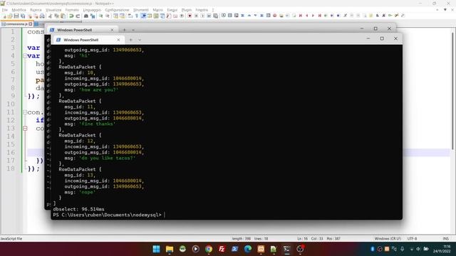This screenshot has width=456, height=256.
Task: Open front PowerShell tab dropdown chevron
Action: pyautogui.click(x=140, y=40)
